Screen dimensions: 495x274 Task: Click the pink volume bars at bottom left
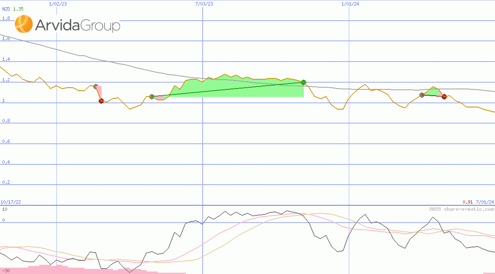click(x=46, y=269)
